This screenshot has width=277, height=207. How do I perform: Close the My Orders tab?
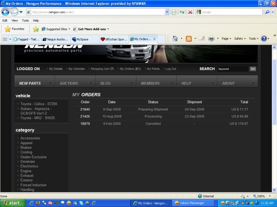[154, 39]
